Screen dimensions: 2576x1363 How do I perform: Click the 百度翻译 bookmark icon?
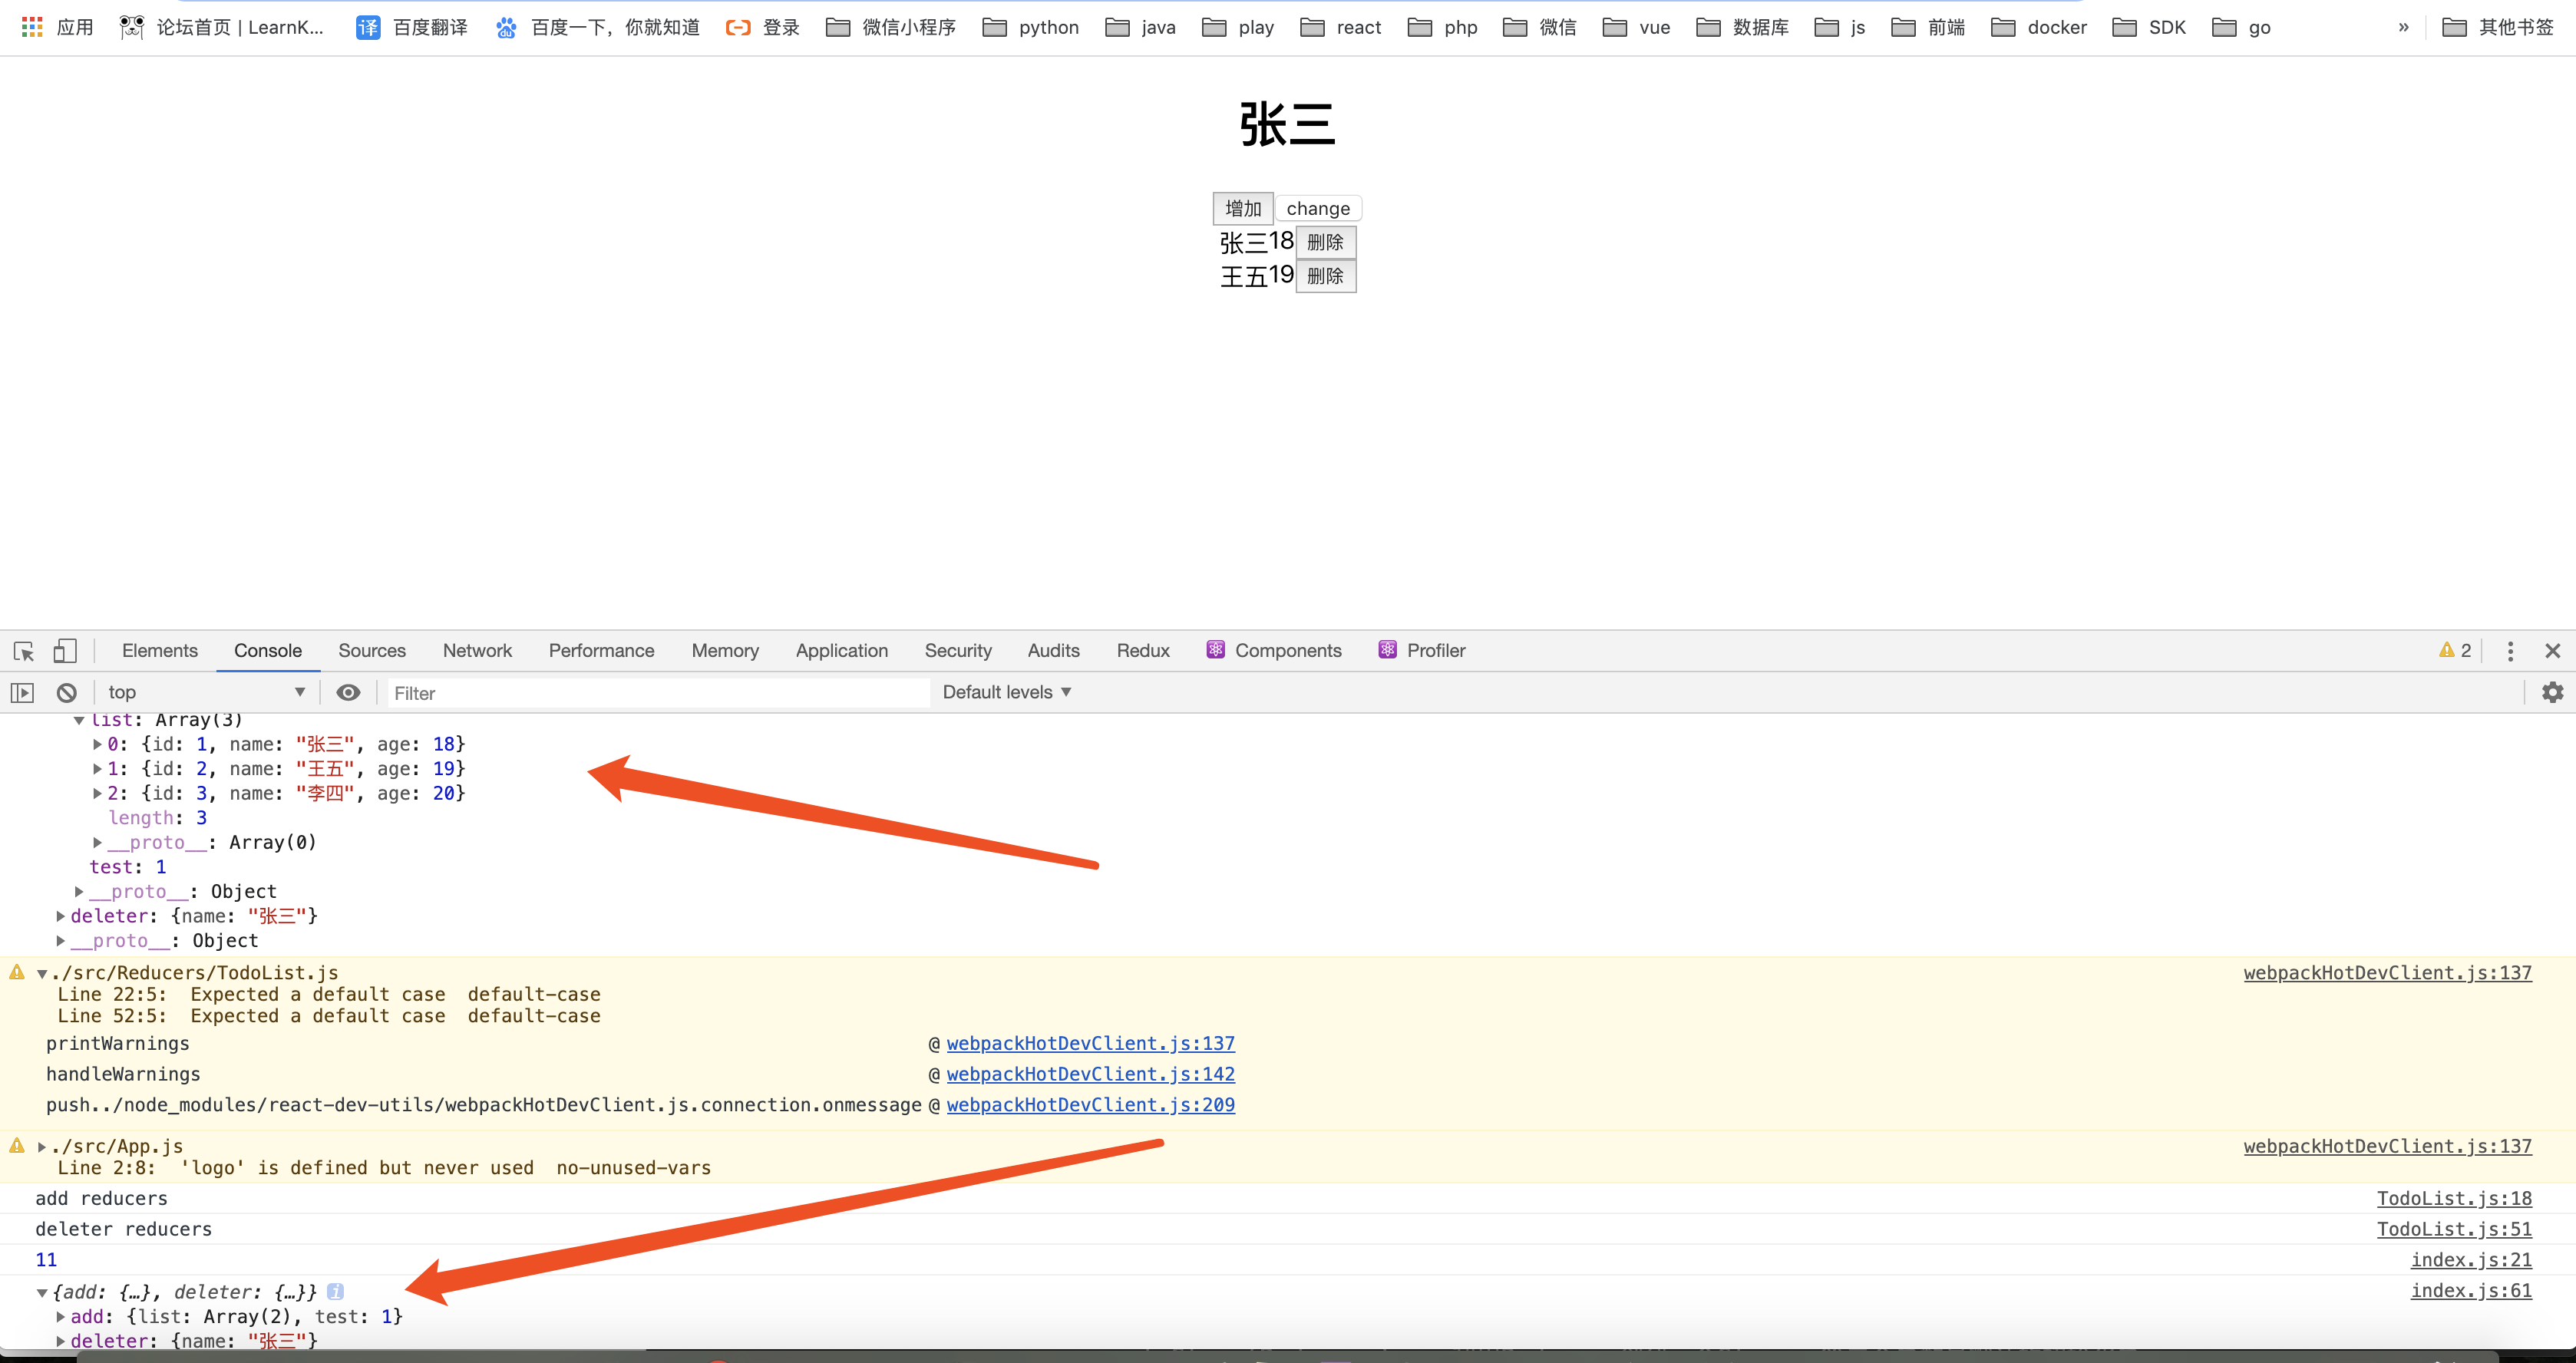pyautogui.click(x=368, y=27)
